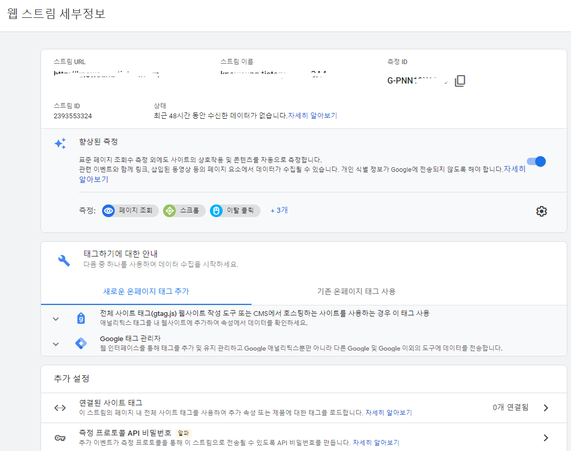
Task: Click the 페이지 조회 eye icon chip
Action: coord(131,211)
